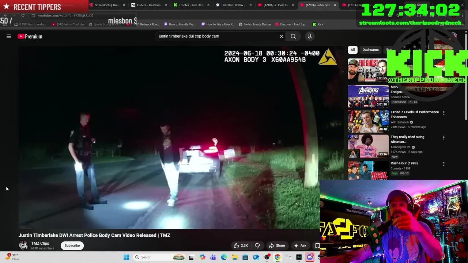Open Will Tennyson channel name
The height and width of the screenshot is (263, 468).
(400, 122)
